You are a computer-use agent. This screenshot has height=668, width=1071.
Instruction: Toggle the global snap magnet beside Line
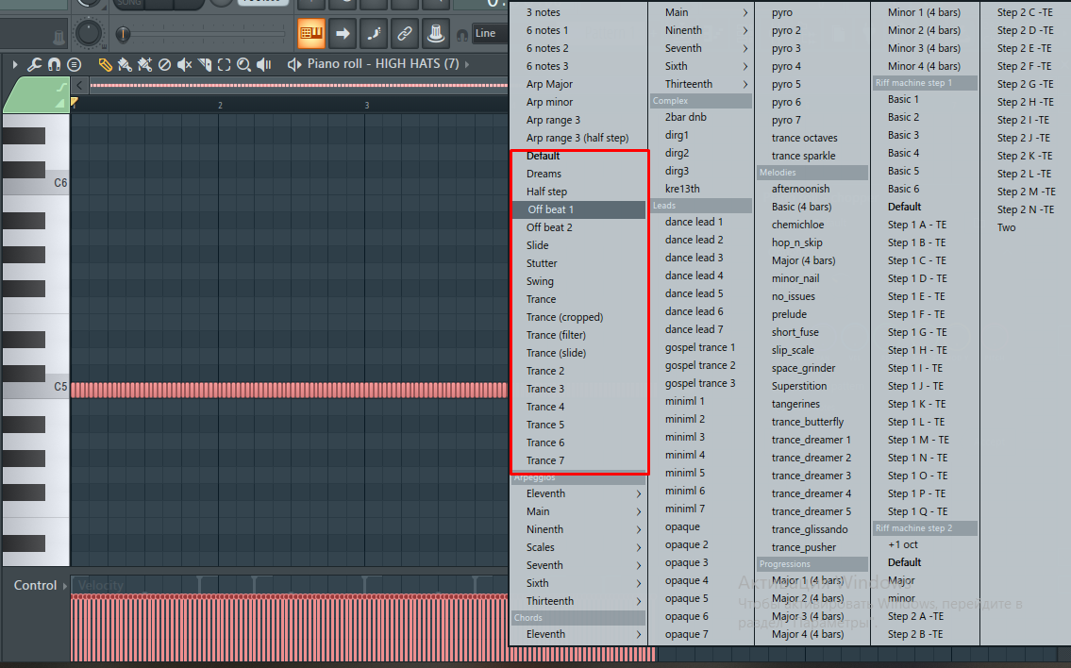[x=462, y=34]
